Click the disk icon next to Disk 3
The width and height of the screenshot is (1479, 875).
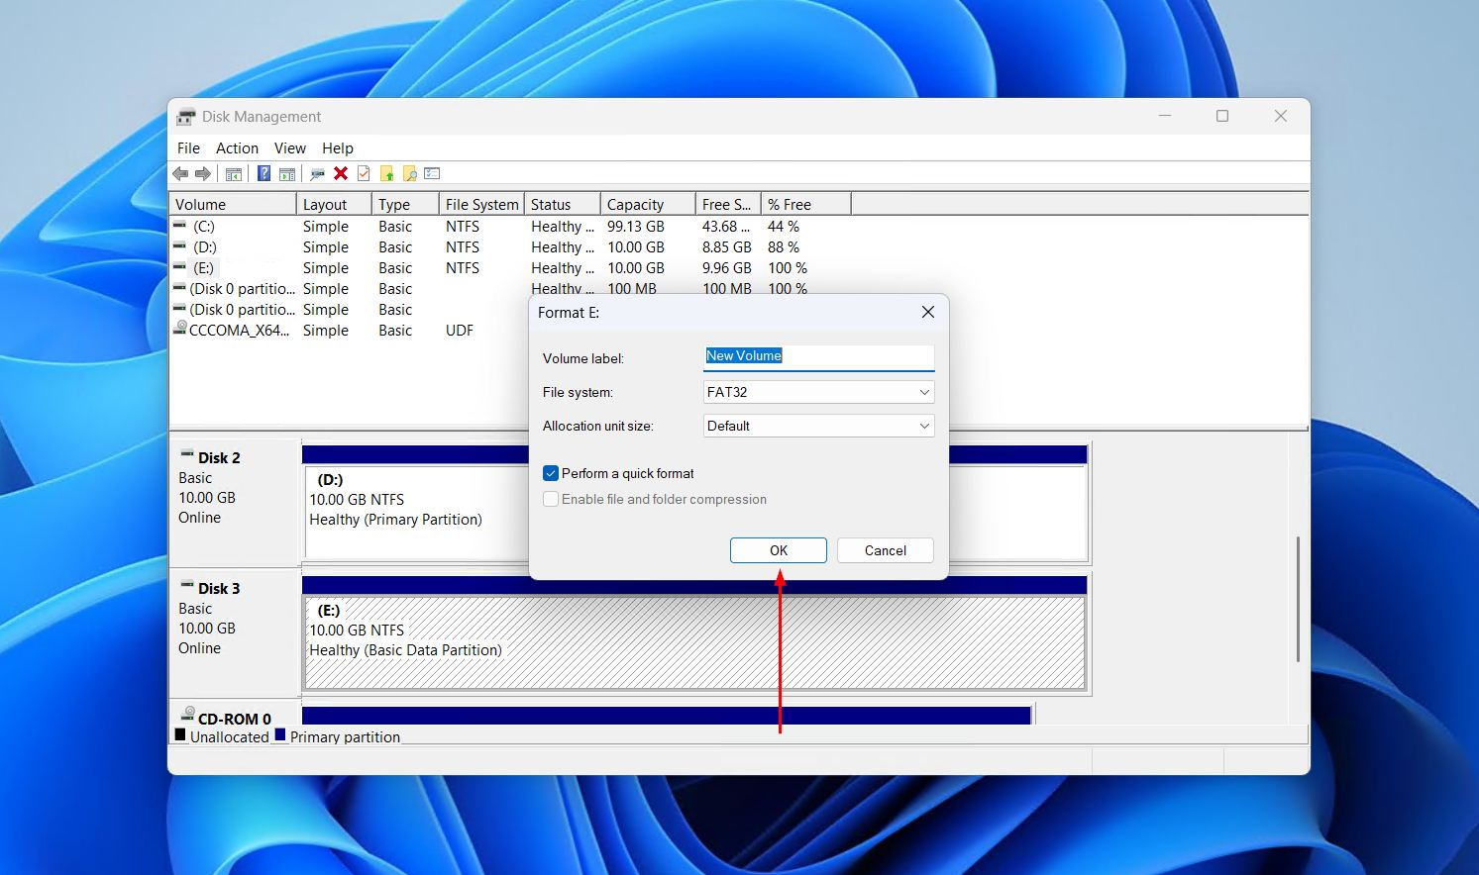(186, 586)
